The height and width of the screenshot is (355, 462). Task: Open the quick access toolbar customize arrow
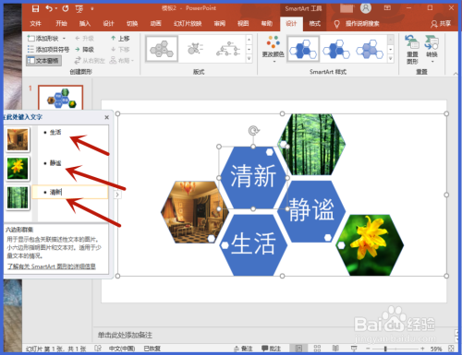tap(92, 9)
